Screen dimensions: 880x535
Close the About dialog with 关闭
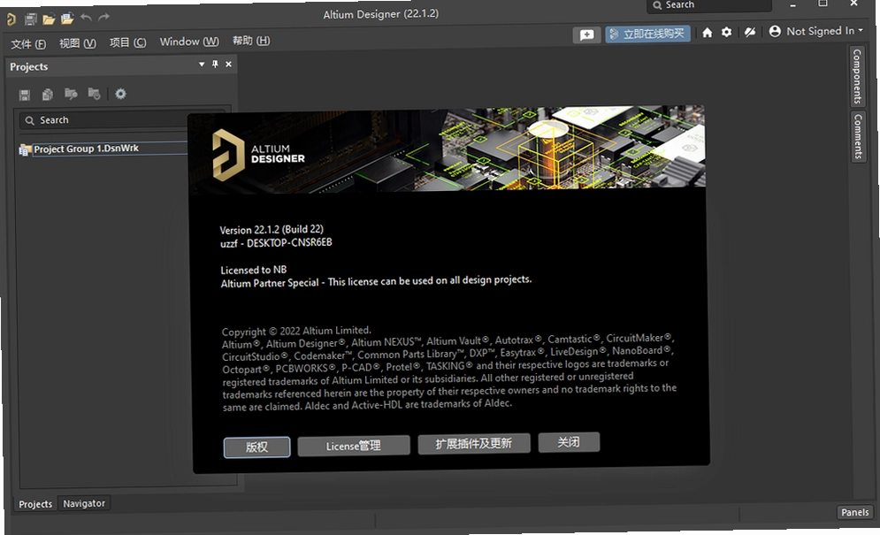pyautogui.click(x=569, y=442)
